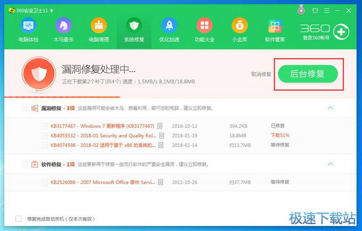Toggle checkbox for KB2526086 patch
The width and height of the screenshot is (362, 231).
tap(44, 182)
